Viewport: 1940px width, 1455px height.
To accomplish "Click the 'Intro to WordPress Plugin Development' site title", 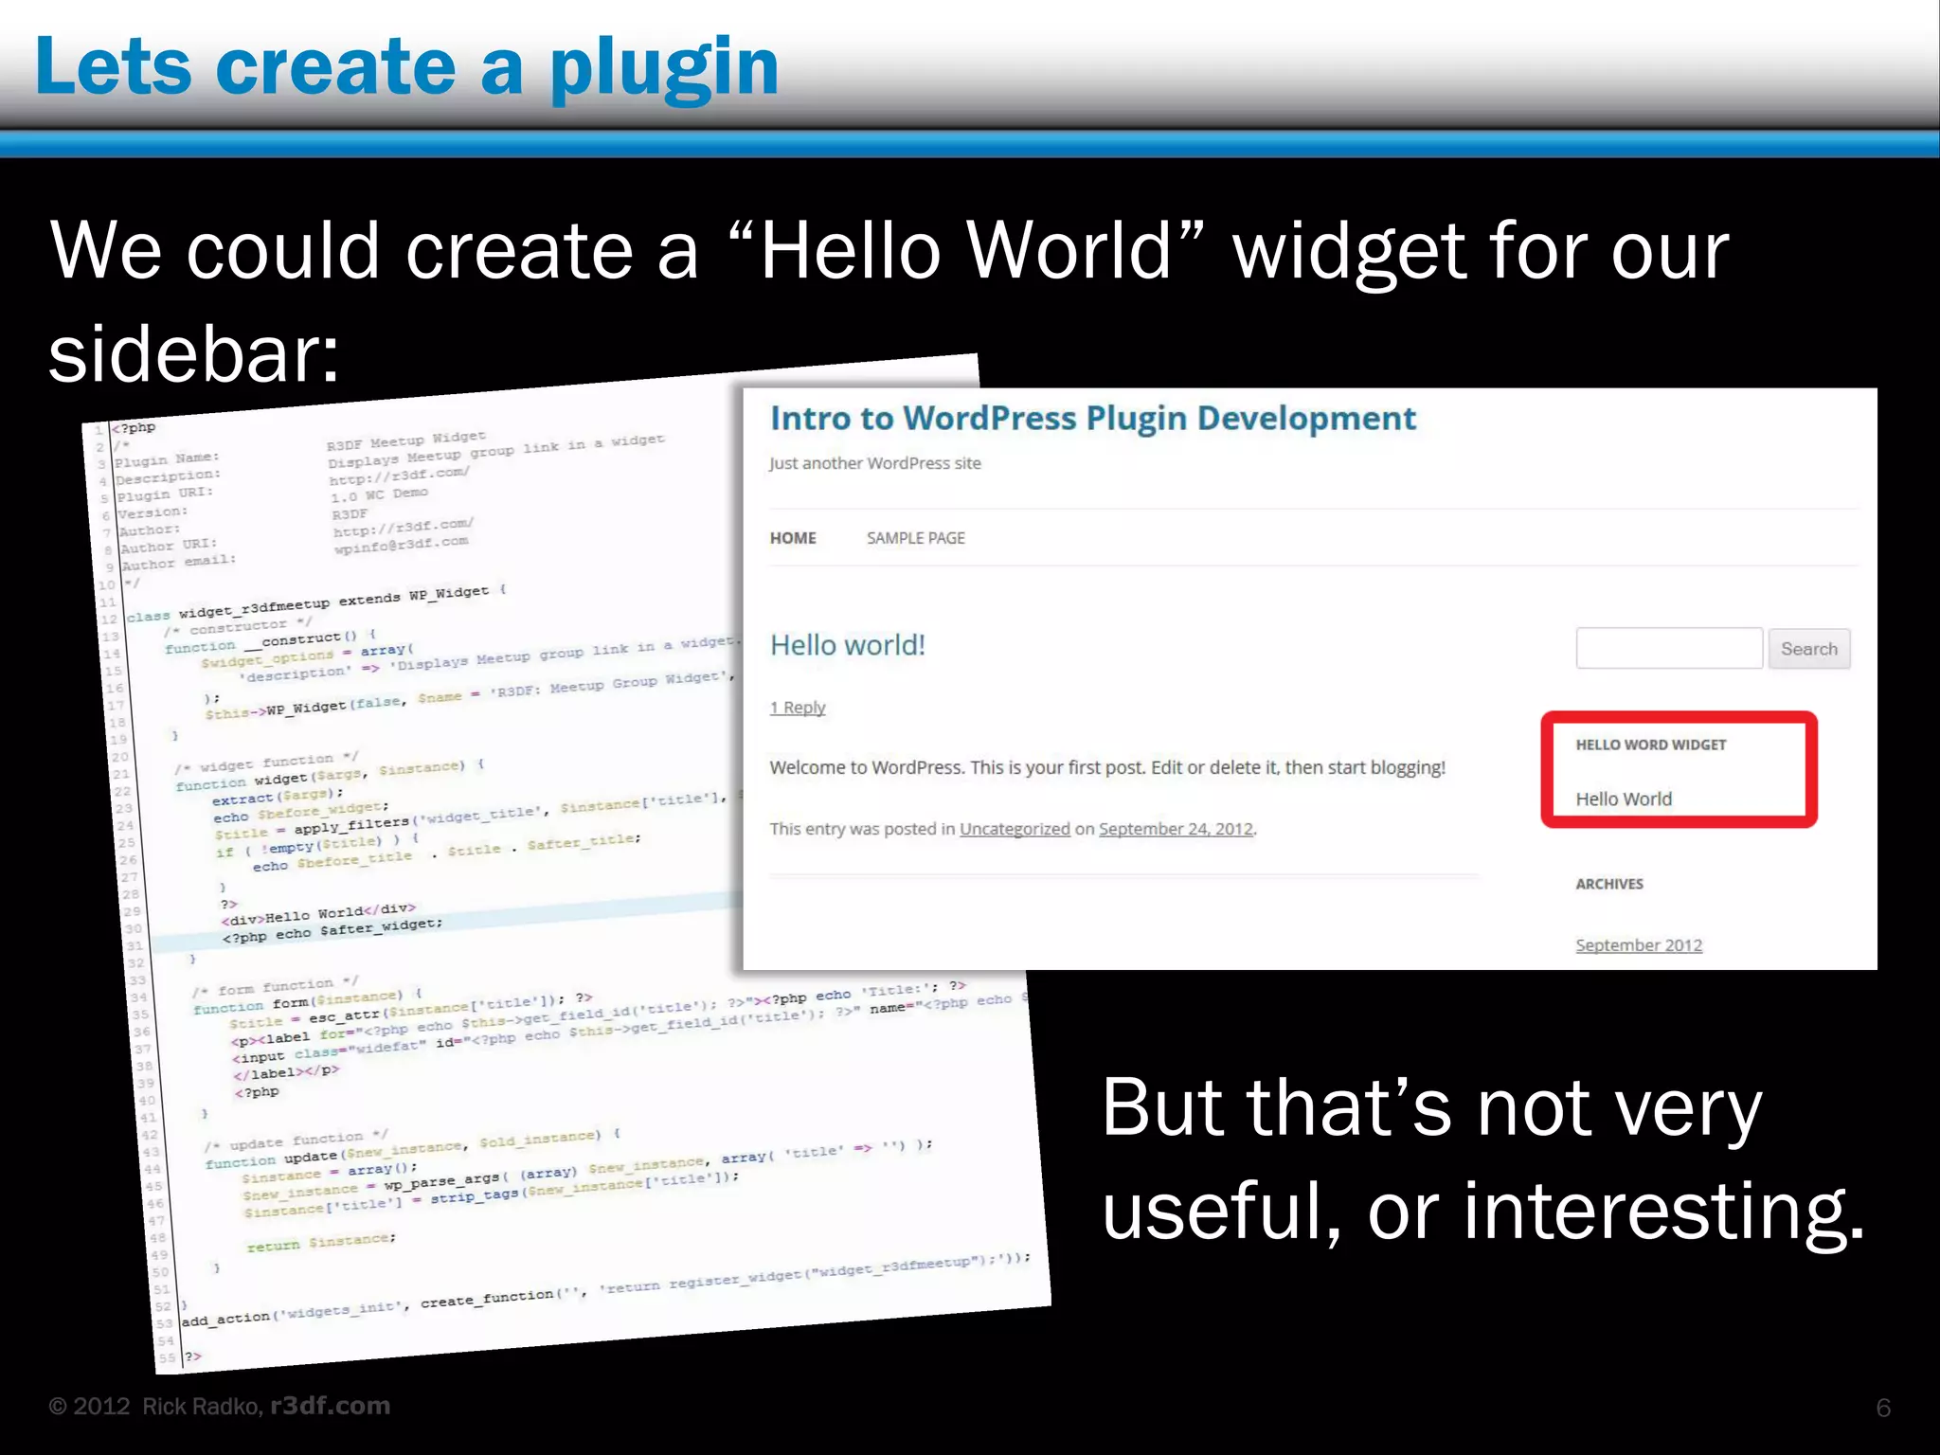I will [1093, 419].
